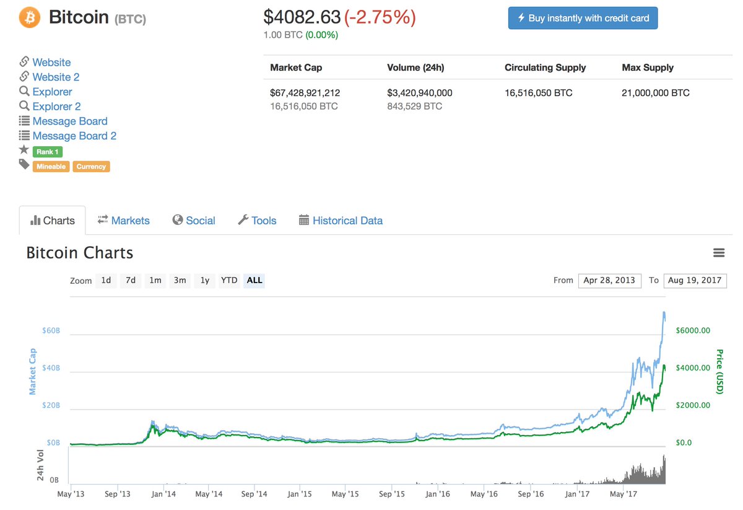This screenshot has width=743, height=510.
Task: Click the Circulating Supply column header
Action: (545, 68)
